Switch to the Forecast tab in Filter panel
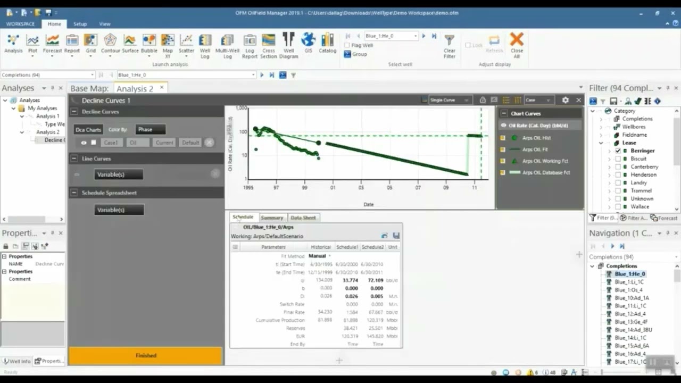The image size is (681, 383). coord(664,218)
